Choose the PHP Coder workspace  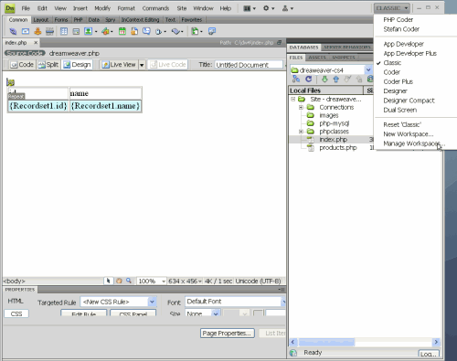(398, 20)
